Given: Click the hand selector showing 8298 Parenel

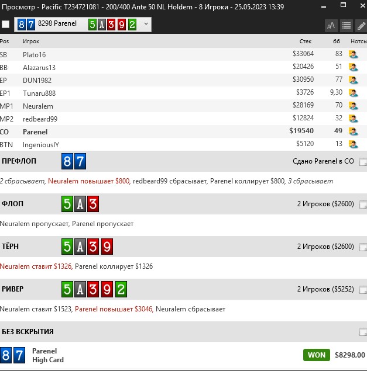Looking at the screenshot, I should [83, 25].
